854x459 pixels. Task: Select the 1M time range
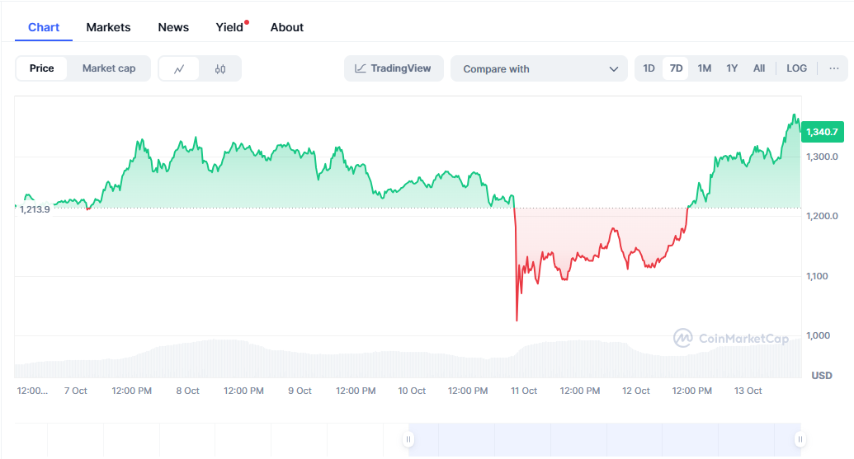704,68
